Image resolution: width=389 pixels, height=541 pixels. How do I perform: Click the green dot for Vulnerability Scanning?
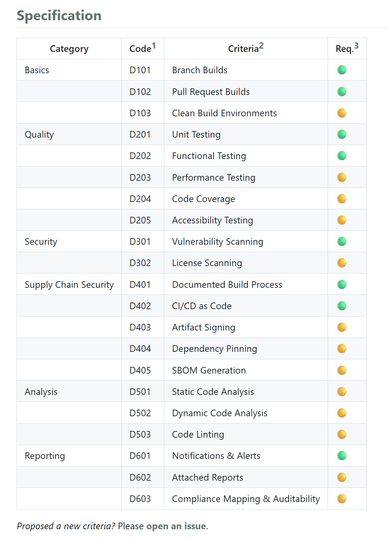tap(342, 241)
